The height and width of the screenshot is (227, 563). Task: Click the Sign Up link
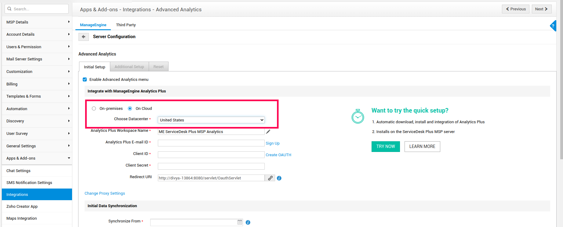pos(273,143)
